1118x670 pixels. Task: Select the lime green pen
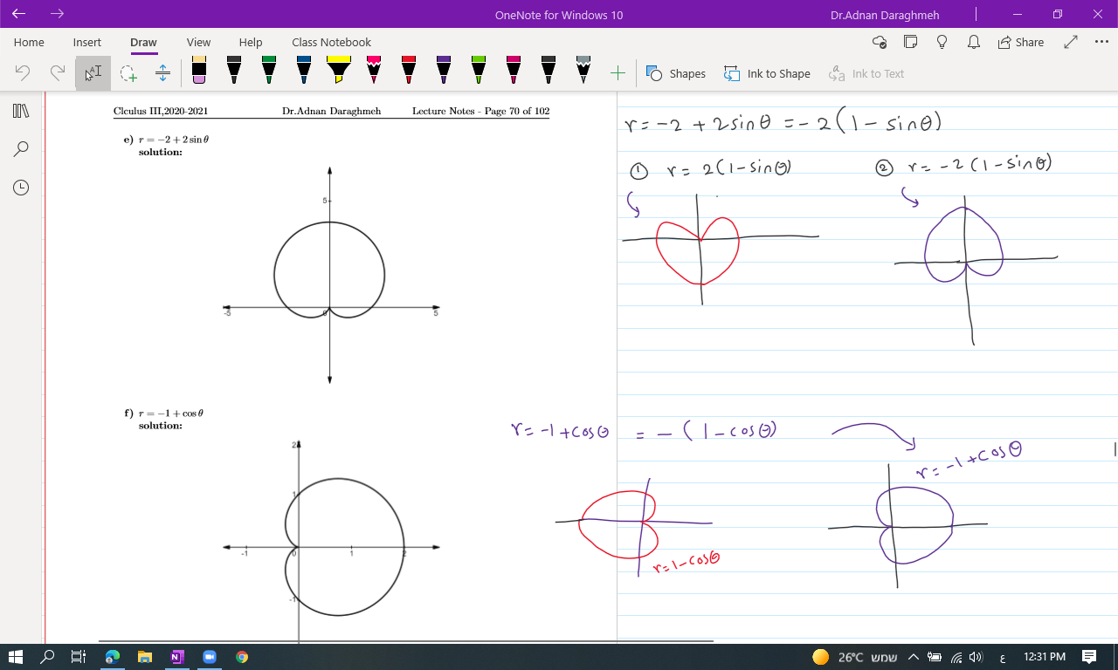(x=479, y=71)
